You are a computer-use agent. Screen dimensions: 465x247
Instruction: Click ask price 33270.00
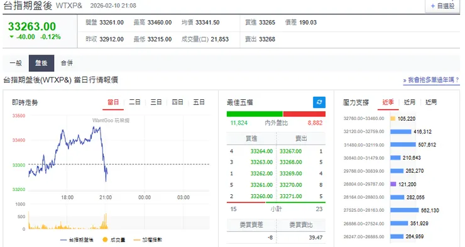point(290,185)
